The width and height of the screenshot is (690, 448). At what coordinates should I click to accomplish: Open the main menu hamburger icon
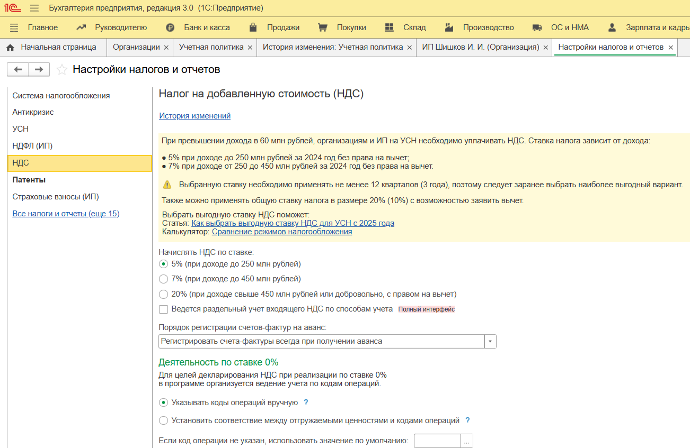click(34, 8)
